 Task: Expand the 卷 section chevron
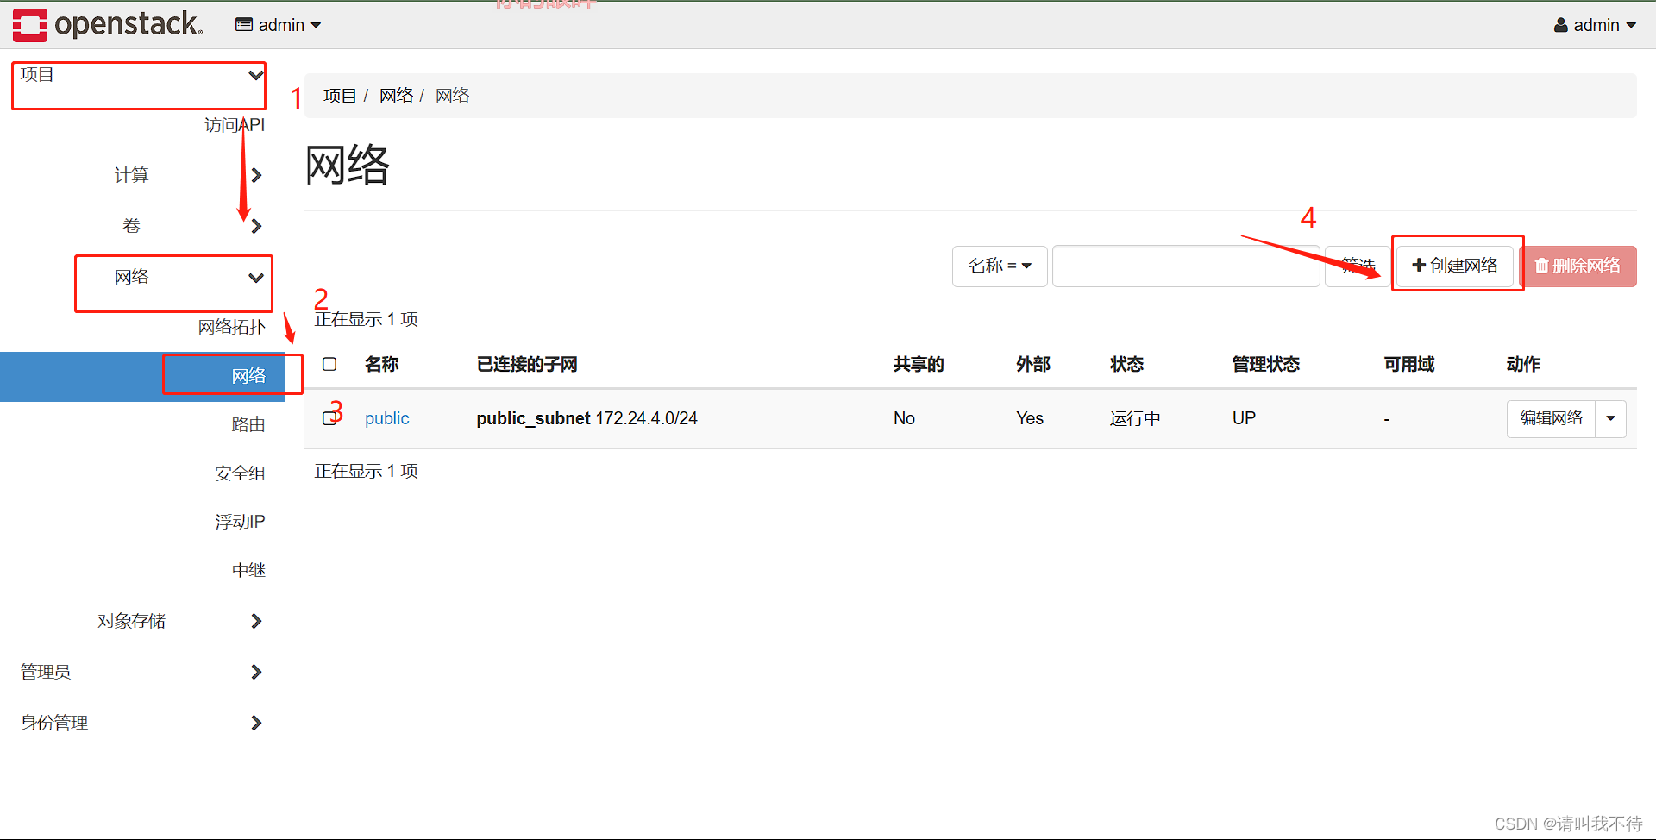256,226
